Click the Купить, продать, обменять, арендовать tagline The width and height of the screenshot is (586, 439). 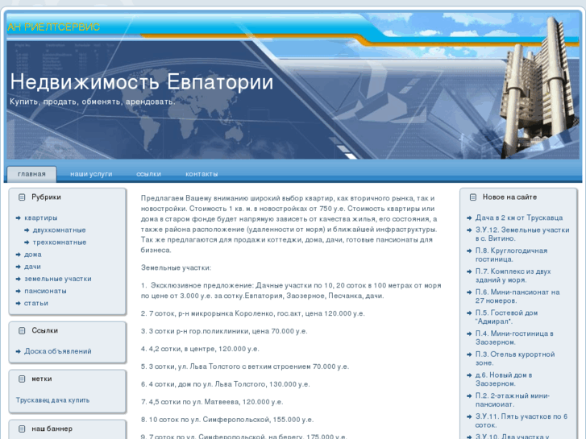click(x=93, y=101)
